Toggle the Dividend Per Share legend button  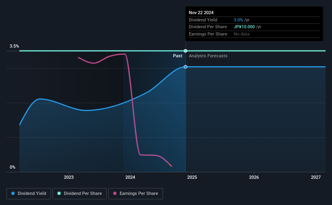click(80, 194)
